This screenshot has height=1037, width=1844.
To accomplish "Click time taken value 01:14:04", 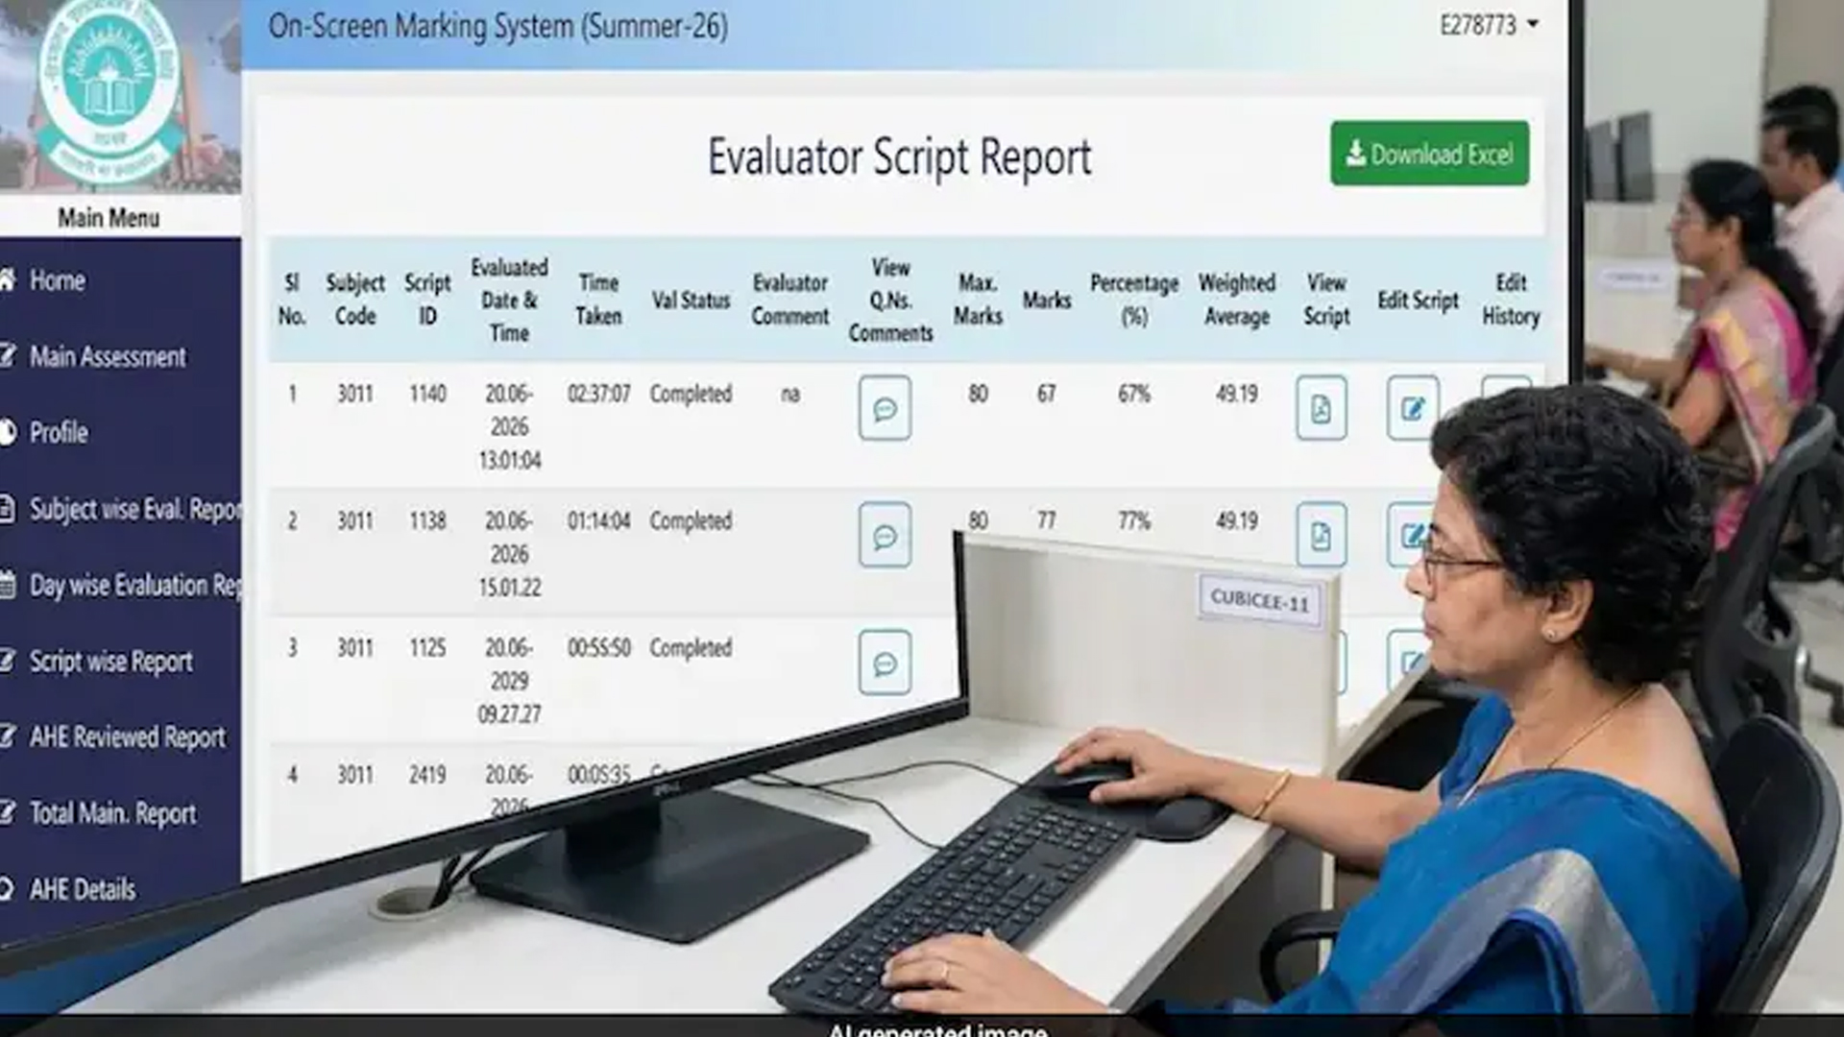I will (x=598, y=520).
